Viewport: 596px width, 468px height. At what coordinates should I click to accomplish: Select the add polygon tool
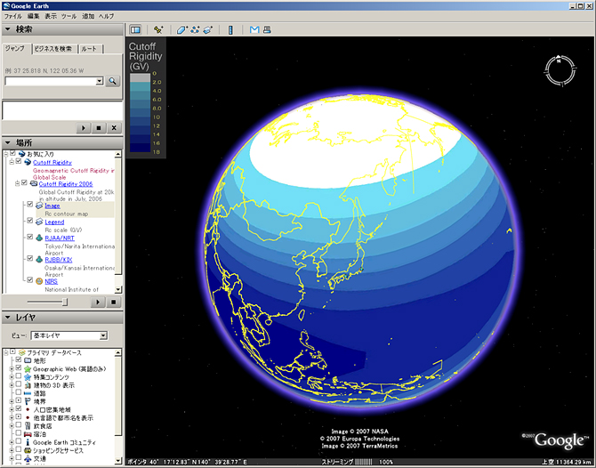[x=182, y=29]
